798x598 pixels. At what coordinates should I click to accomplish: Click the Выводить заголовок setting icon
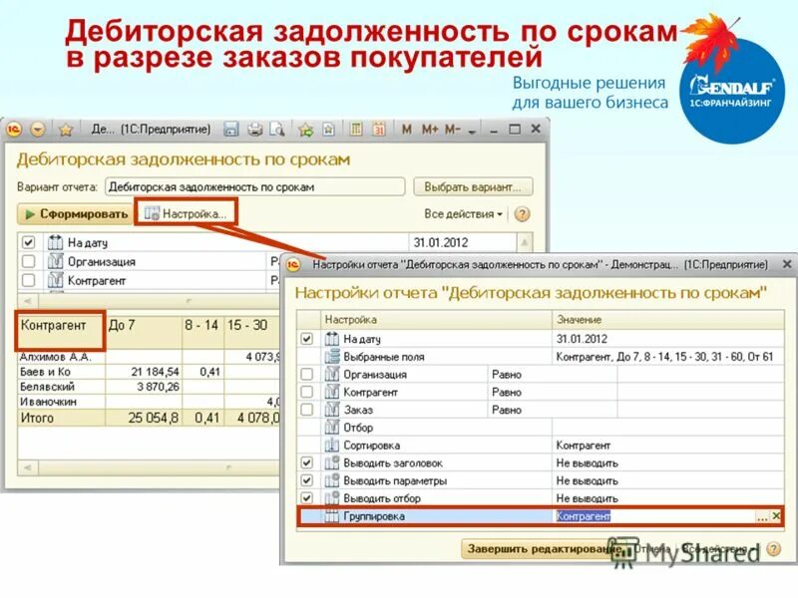point(332,462)
